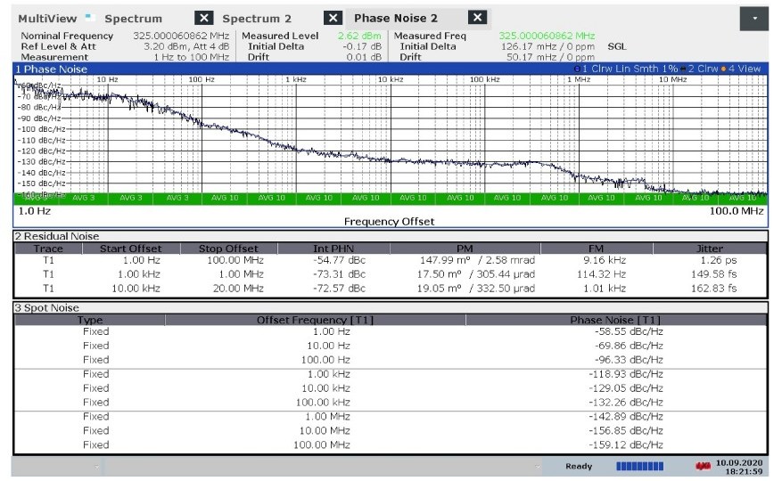Open the Spectrum 2 tab
The image size is (782, 481).
tap(257, 19)
